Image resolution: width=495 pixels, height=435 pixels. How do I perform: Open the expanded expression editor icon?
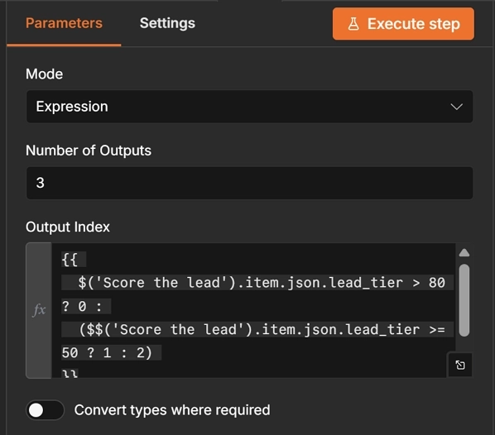click(x=460, y=365)
